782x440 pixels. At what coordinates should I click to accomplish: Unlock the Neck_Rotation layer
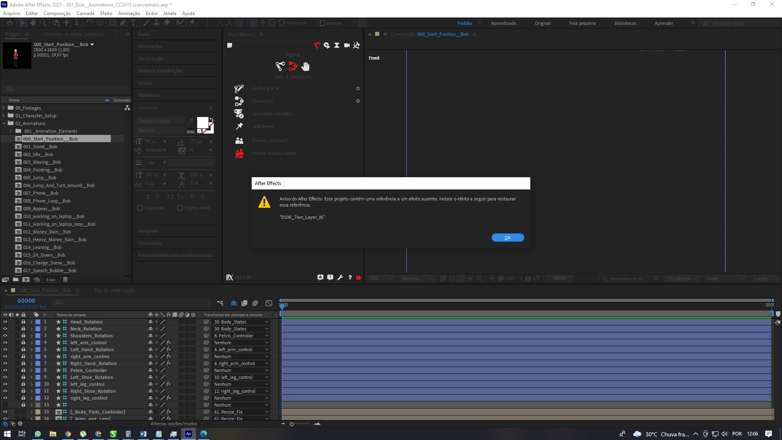(23, 329)
